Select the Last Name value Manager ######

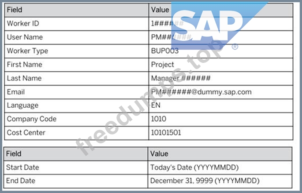[x=181, y=78]
